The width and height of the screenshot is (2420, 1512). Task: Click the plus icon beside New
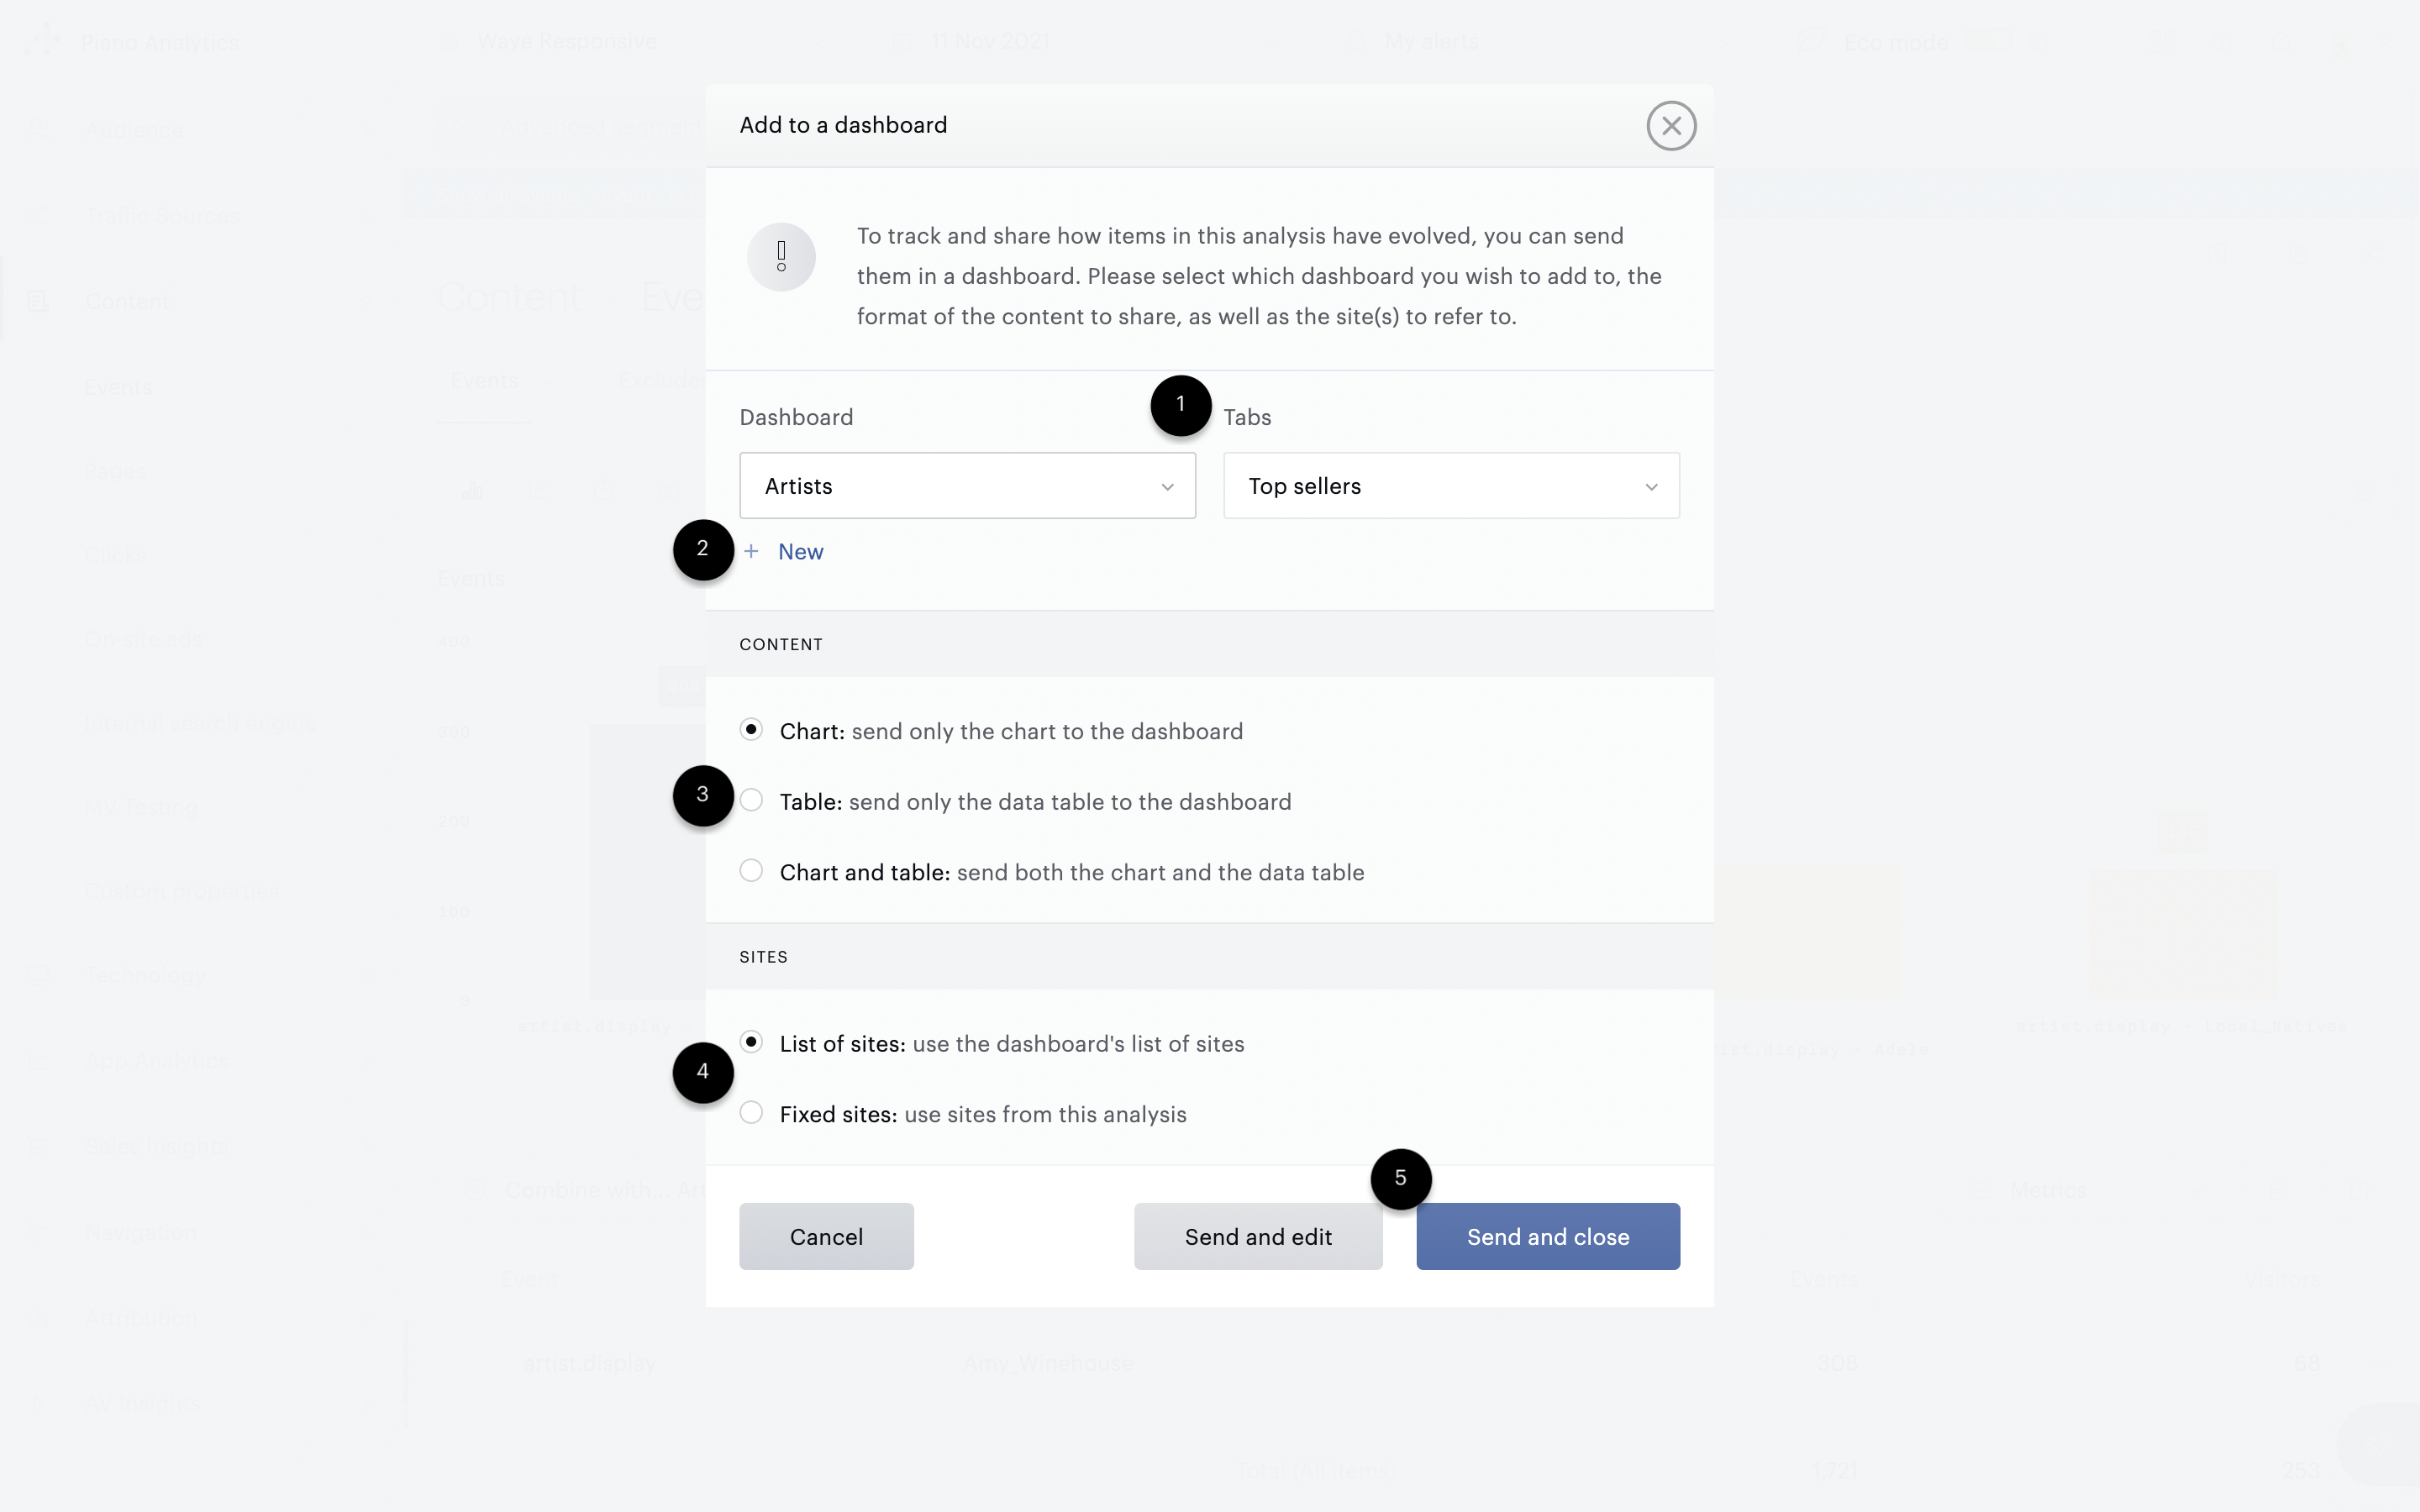751,551
